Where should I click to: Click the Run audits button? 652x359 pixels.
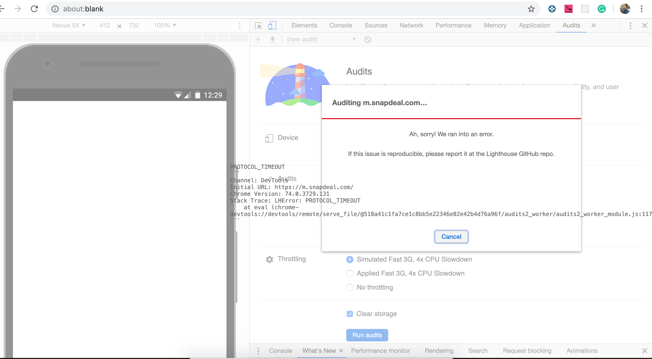[367, 335]
